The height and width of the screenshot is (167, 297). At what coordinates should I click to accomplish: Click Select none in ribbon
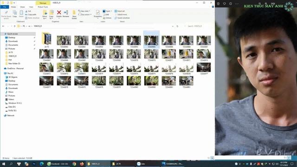pos(121,14)
